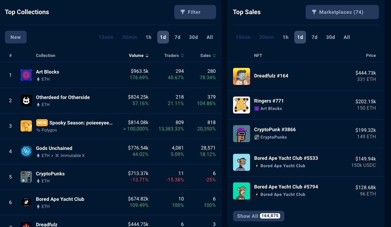Open Spooky Season: poieeeyee collection name
The height and width of the screenshot is (227, 391).
[x=81, y=123]
